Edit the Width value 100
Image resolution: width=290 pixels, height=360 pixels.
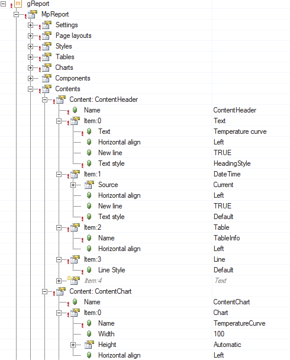[219, 334]
